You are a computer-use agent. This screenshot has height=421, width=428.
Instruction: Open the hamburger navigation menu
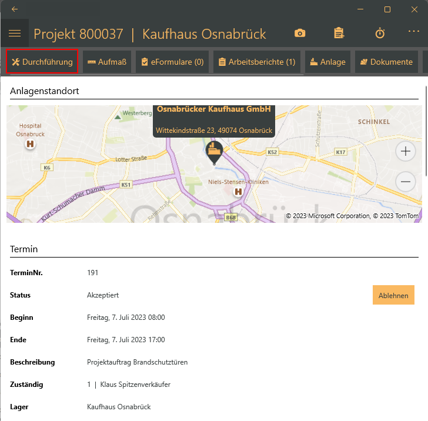tap(15, 34)
